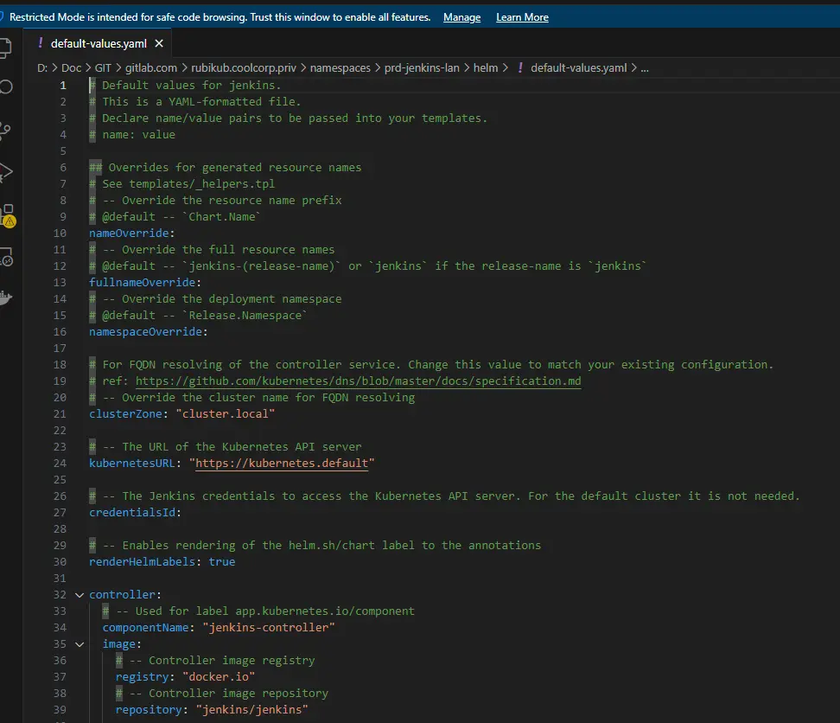Click the namespaceOverride key
Image resolution: width=840 pixels, height=723 pixels.
pyautogui.click(x=146, y=332)
